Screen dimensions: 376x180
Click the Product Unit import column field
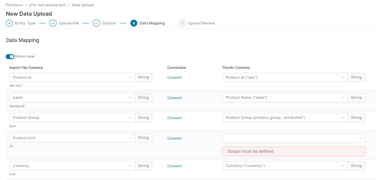69,138
